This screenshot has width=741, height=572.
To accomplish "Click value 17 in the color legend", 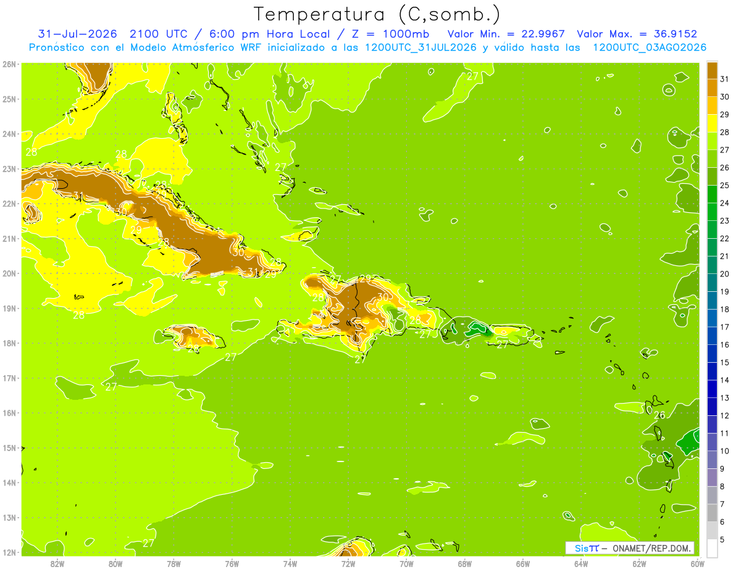I will tap(725, 327).
